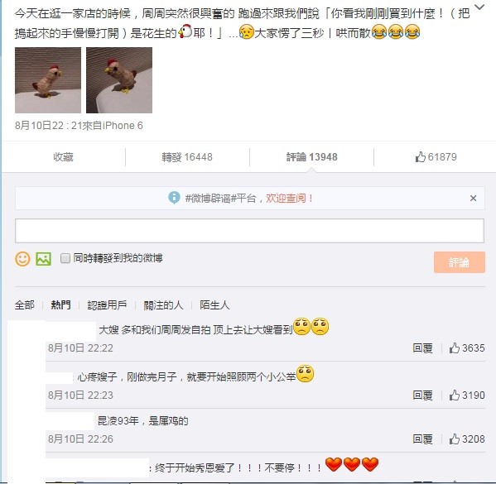
Task: Click 收藏 to bookmark the post
Action: click(x=63, y=157)
